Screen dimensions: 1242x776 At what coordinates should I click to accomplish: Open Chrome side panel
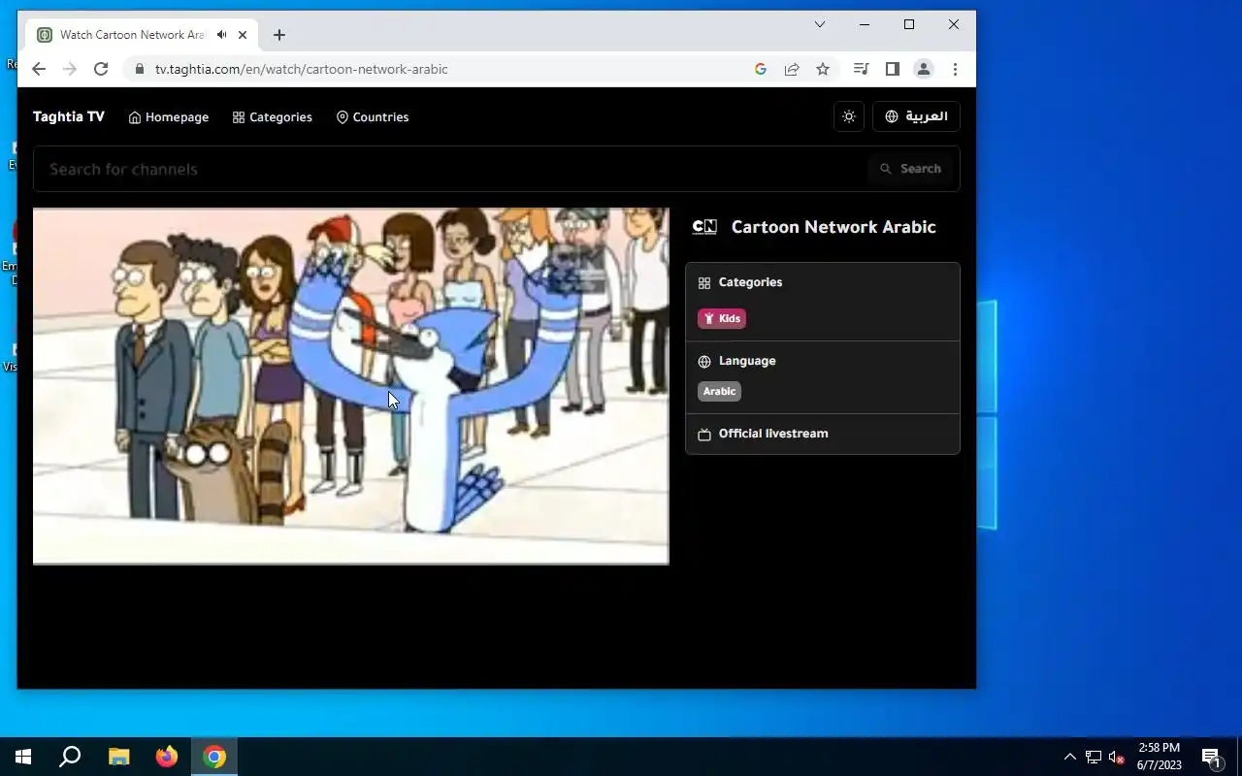[893, 69]
